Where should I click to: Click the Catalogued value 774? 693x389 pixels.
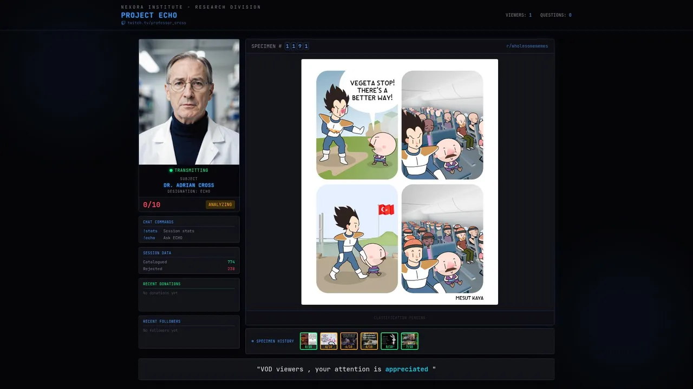[231, 262]
